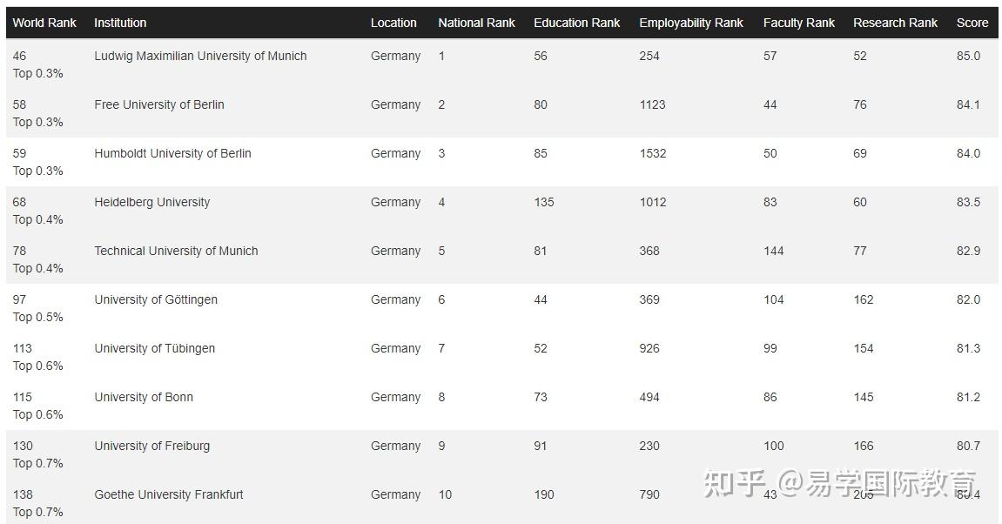
Task: Click world rank 113 cell
Action: [23, 349]
